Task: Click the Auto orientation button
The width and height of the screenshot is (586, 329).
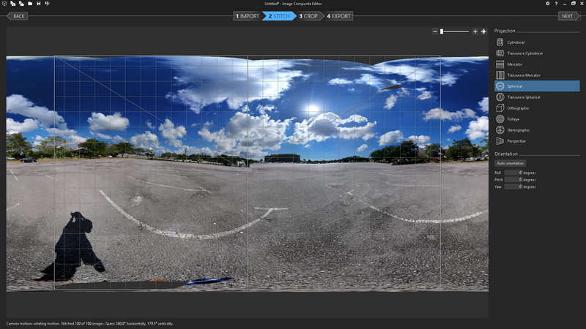Action: tap(510, 163)
